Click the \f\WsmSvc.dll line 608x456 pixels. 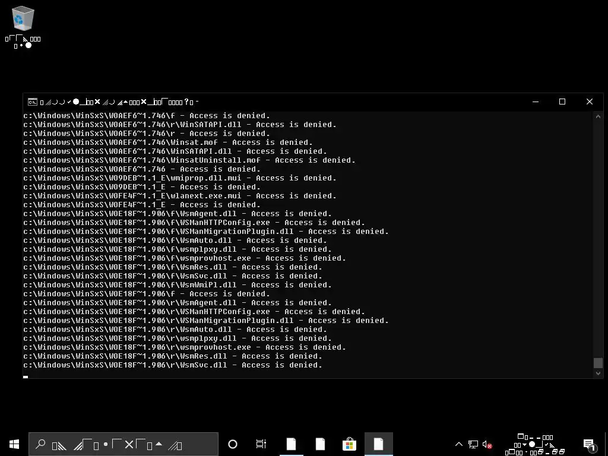173,276
